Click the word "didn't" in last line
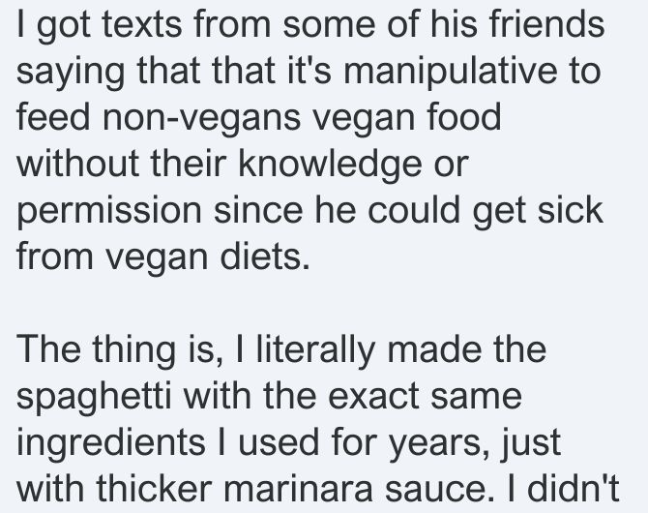This screenshot has width=648, height=513. (x=573, y=488)
